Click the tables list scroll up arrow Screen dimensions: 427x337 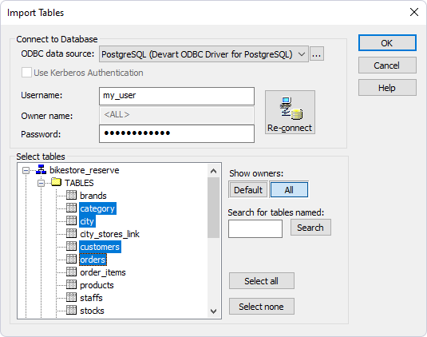214,171
